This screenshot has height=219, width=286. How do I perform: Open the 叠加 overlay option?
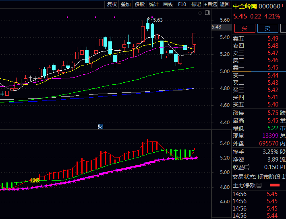pyautogui.click(x=126, y=4)
